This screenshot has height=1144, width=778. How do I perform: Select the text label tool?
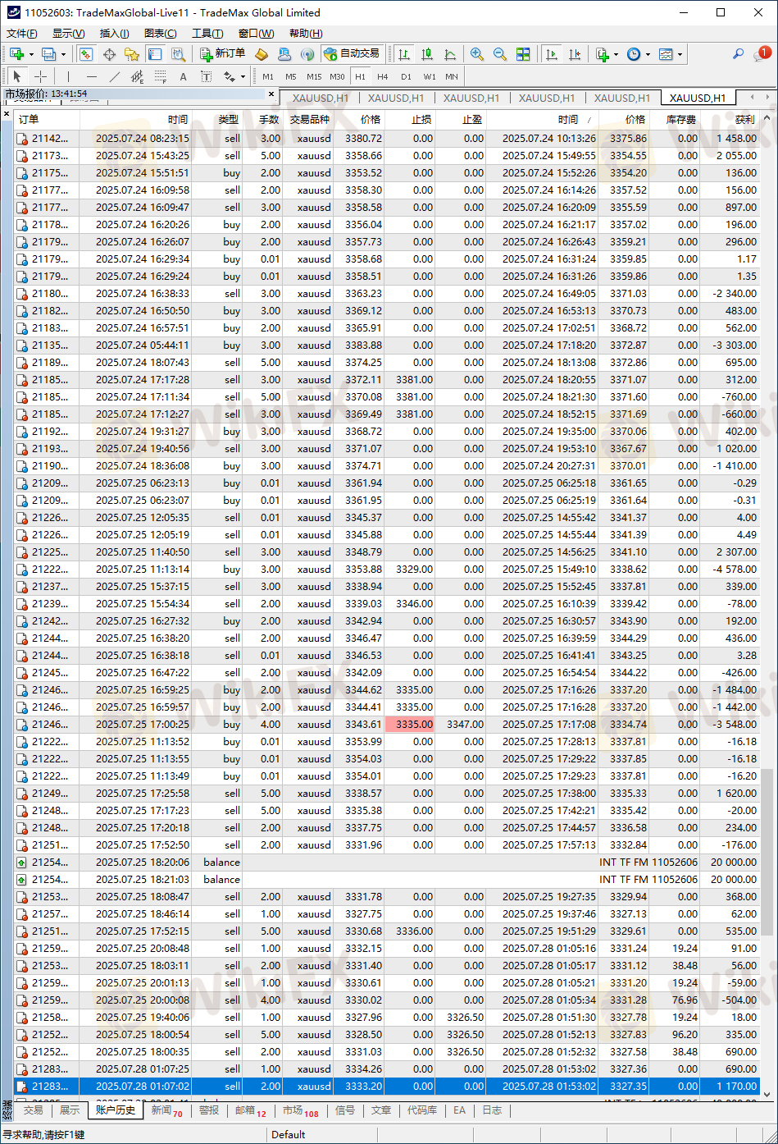pos(206,76)
